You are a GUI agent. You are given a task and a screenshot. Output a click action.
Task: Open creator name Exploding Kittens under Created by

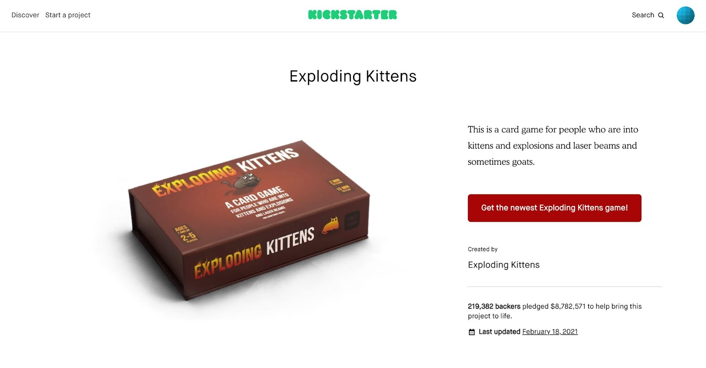point(503,265)
